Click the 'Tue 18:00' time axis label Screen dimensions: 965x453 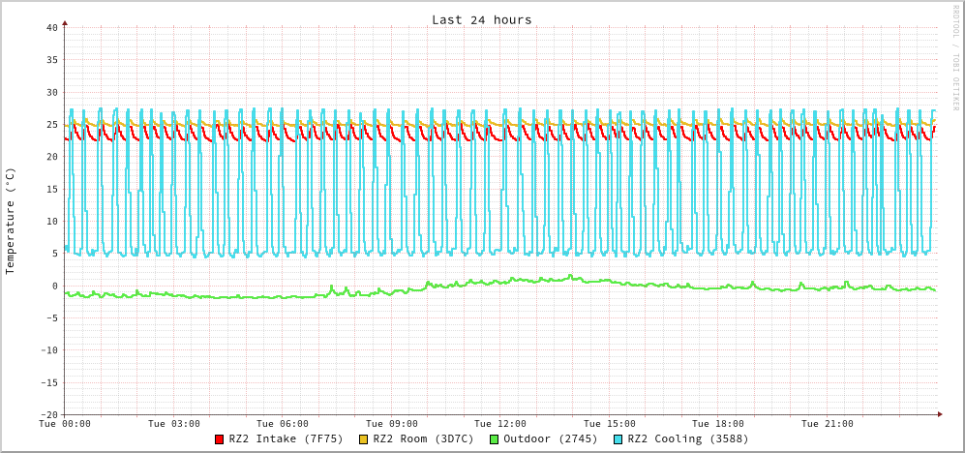(718, 424)
